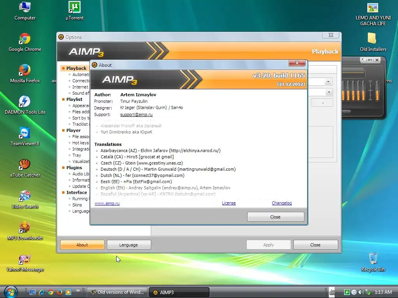The height and width of the screenshot is (298, 398).
Task: Click the support@aimp.ru email link
Action: [136, 114]
